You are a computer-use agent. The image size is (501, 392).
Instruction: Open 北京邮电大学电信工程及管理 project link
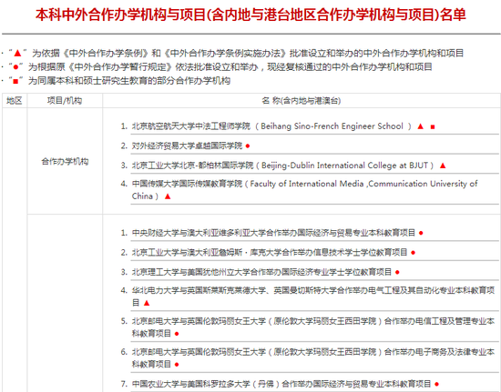coord(313,327)
